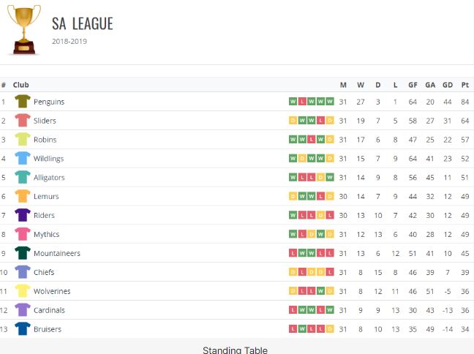Click the Cardinals purple jersey icon
The width and height of the screenshot is (474, 354).
click(x=23, y=310)
